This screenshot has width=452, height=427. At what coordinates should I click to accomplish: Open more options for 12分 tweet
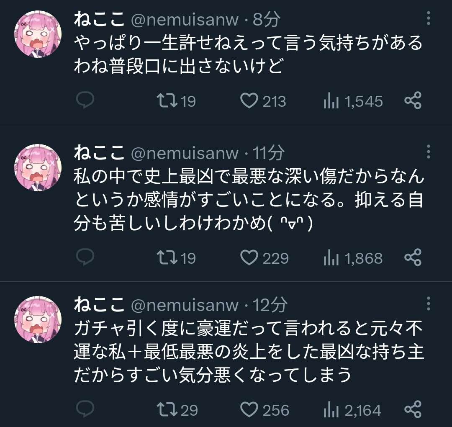pos(428,304)
